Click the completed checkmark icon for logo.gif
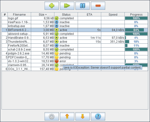 click(57, 18)
